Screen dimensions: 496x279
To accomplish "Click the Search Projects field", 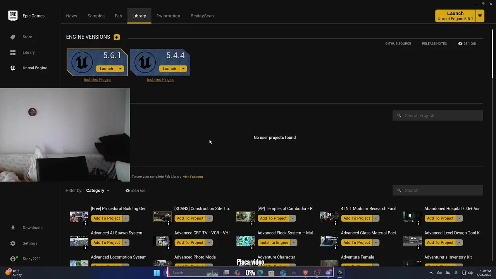I will tap(438, 115).
